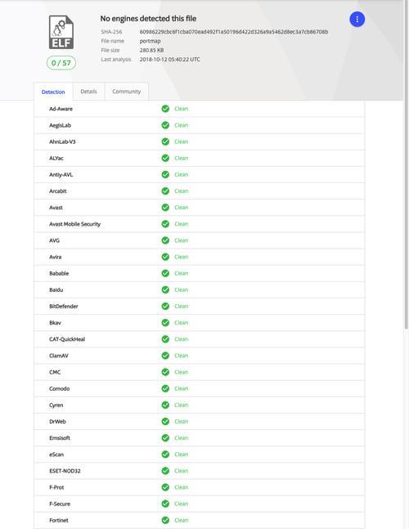409x529 pixels.
Task: Open the blue three-dot options menu
Action: pyautogui.click(x=357, y=20)
